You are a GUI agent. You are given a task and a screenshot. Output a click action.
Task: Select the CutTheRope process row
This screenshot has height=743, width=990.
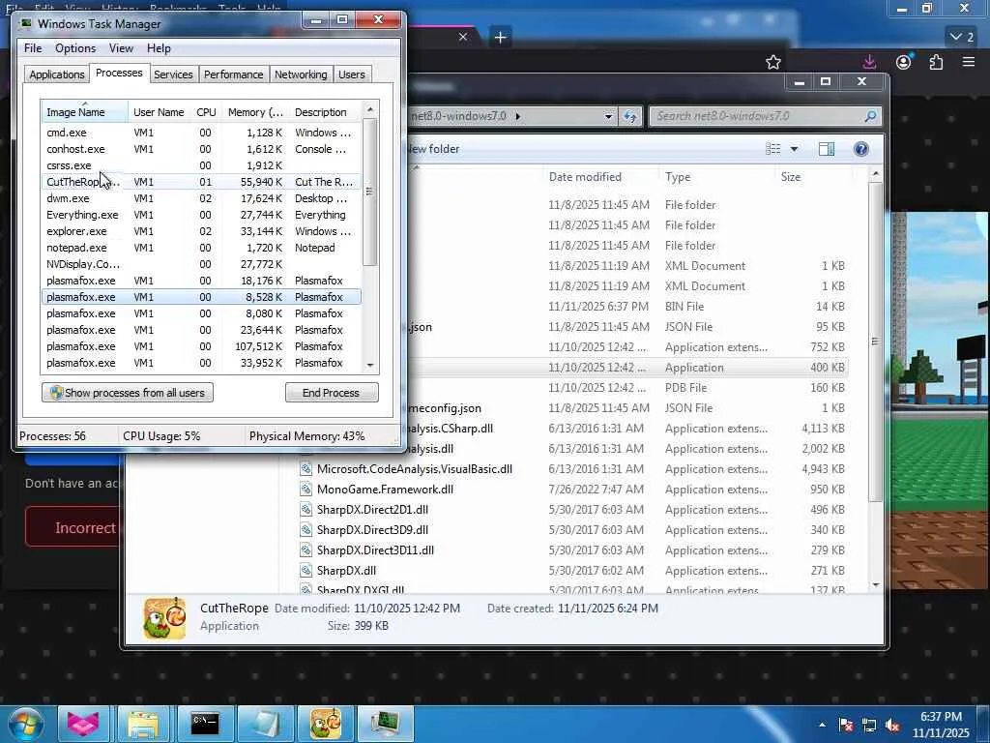201,182
